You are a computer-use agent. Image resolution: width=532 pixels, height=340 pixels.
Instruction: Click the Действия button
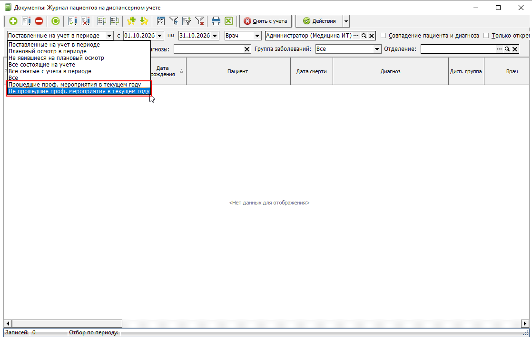pos(319,21)
